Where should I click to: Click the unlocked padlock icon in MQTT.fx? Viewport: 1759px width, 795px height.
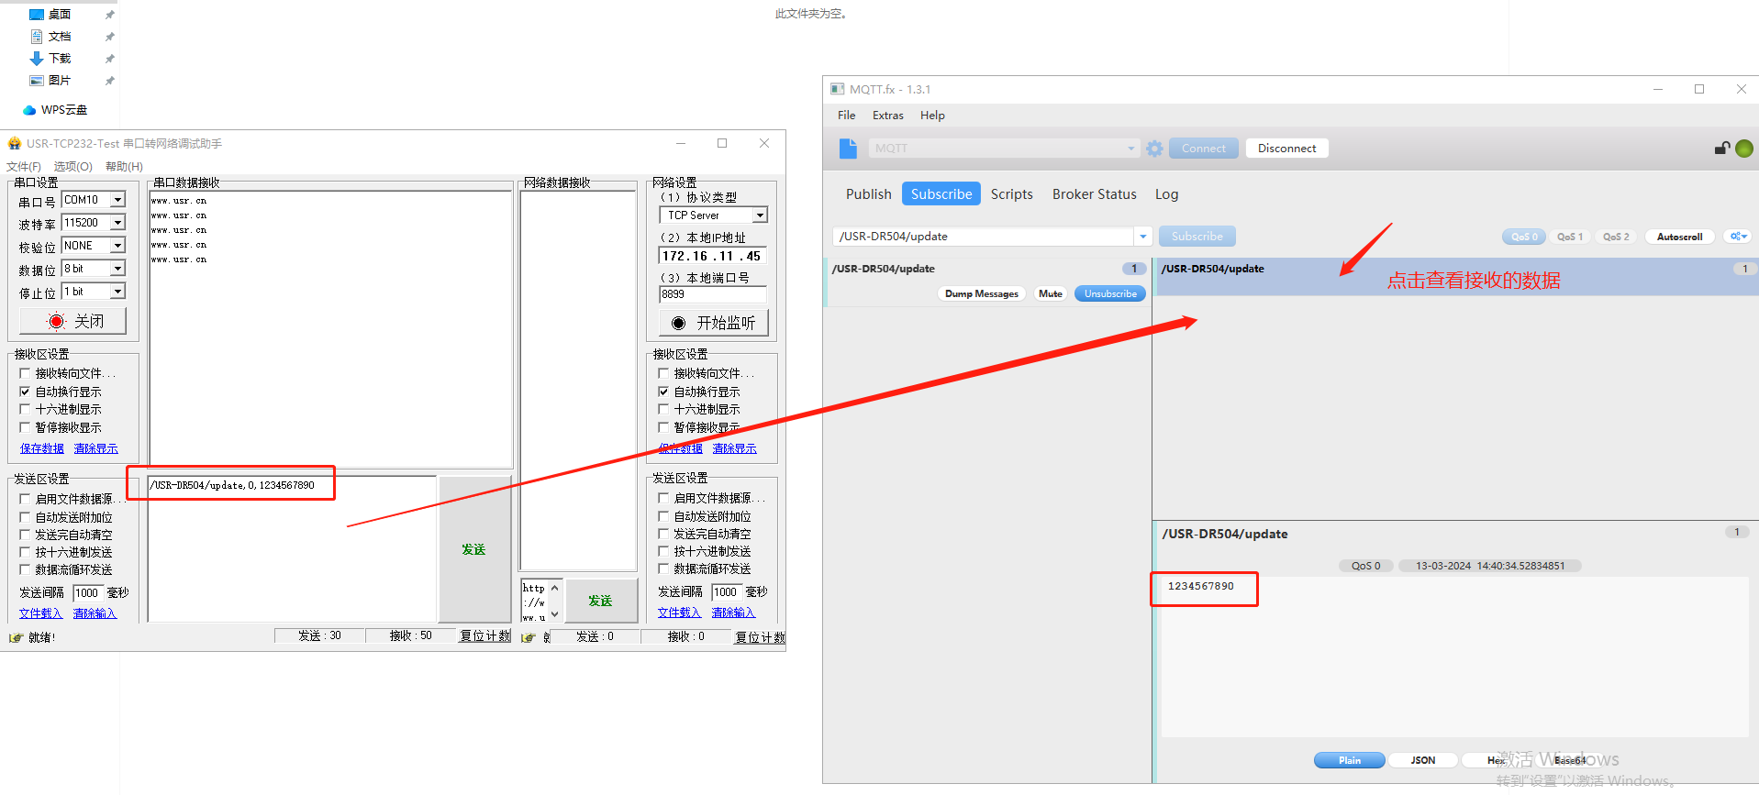pos(1721,149)
